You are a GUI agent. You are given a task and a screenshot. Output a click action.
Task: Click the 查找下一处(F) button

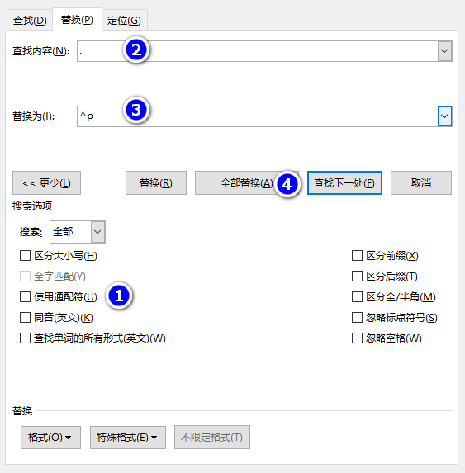(344, 183)
